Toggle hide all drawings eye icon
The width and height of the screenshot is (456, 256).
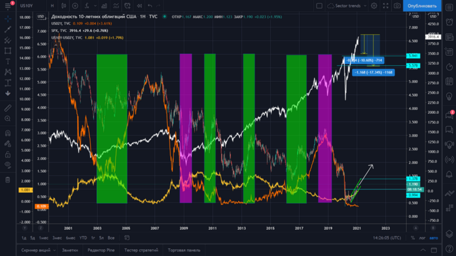pos(7,166)
